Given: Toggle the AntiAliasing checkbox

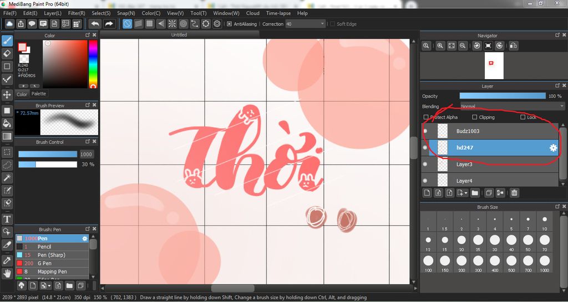Looking at the screenshot, I should point(229,24).
